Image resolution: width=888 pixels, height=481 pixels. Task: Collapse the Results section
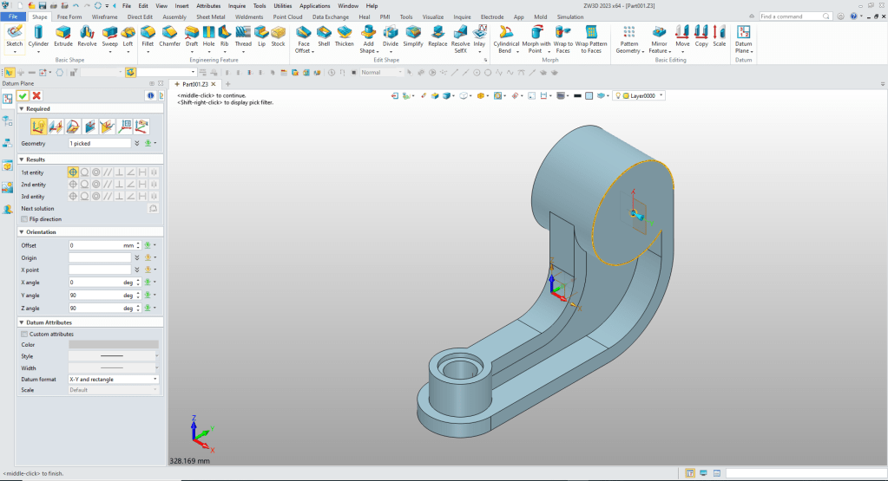click(22, 159)
